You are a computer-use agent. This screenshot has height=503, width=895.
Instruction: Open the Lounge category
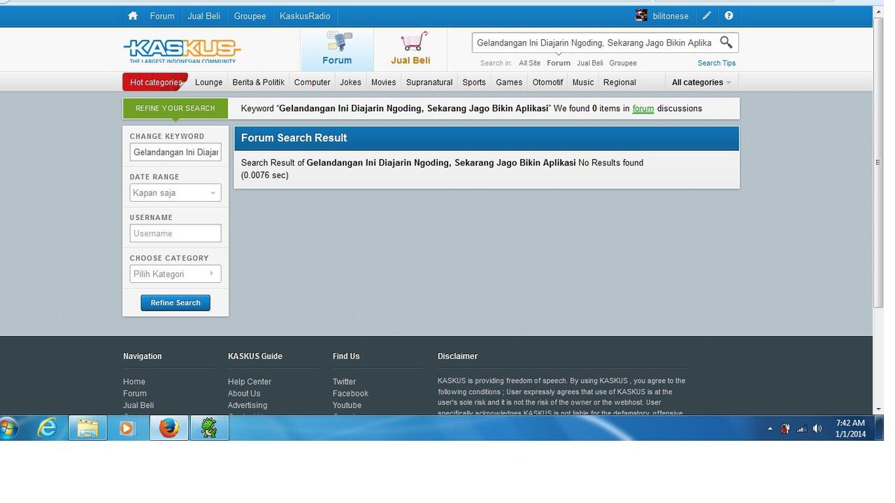click(x=208, y=82)
